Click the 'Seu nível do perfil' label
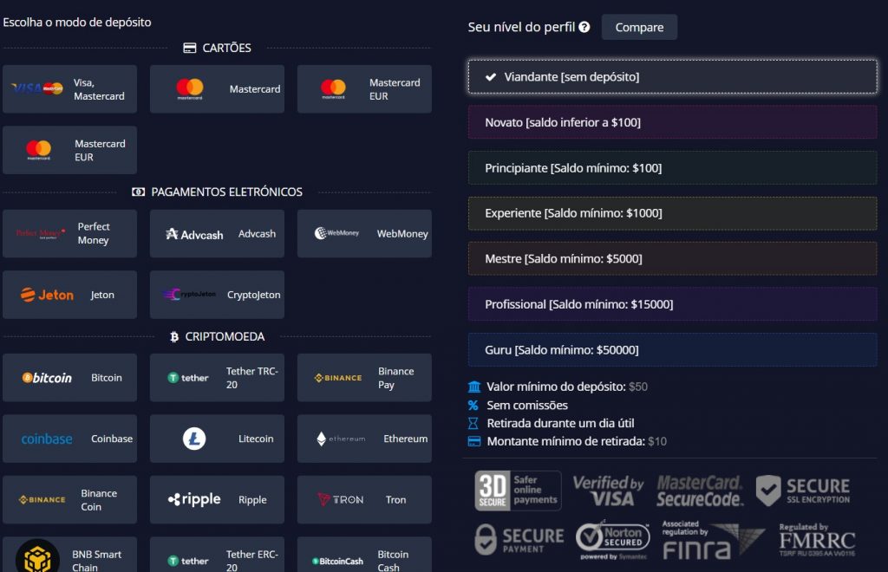The height and width of the screenshot is (572, 888). click(x=521, y=27)
